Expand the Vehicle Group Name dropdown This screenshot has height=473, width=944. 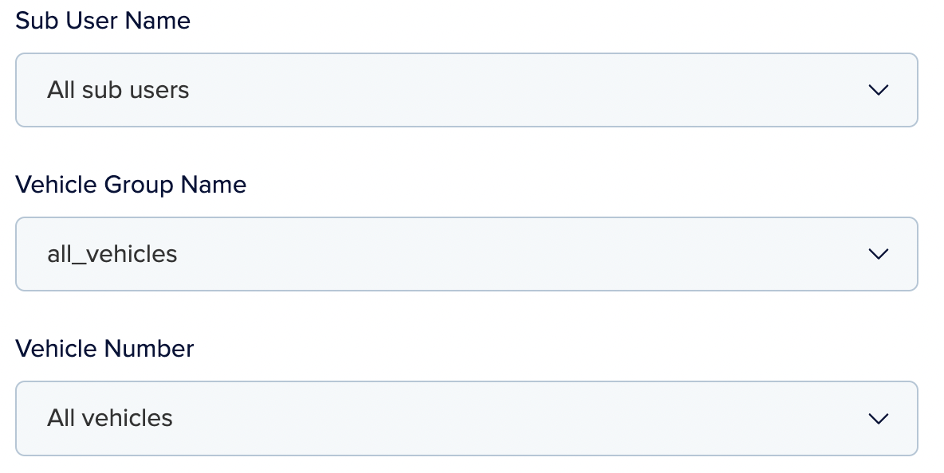tap(466, 254)
